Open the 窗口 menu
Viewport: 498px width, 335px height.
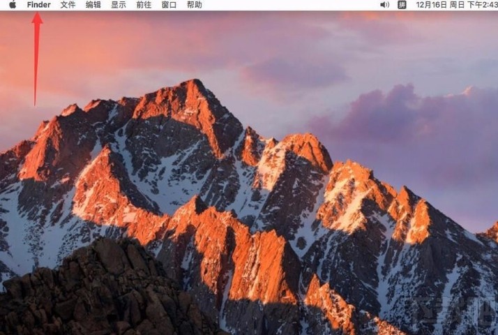click(169, 5)
